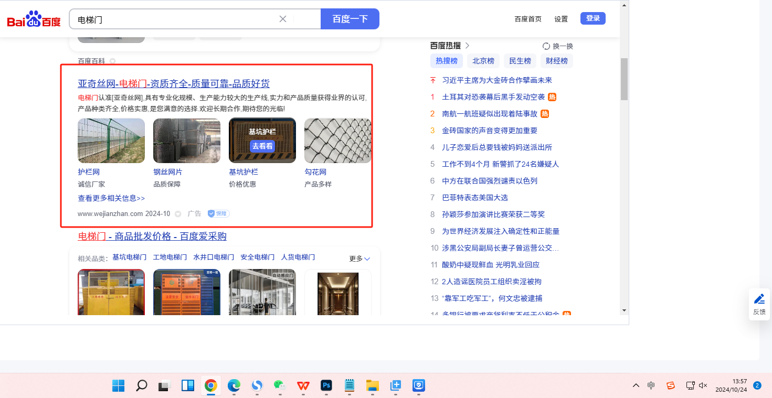
Task: Open WeChat from the taskbar
Action: tap(280, 386)
